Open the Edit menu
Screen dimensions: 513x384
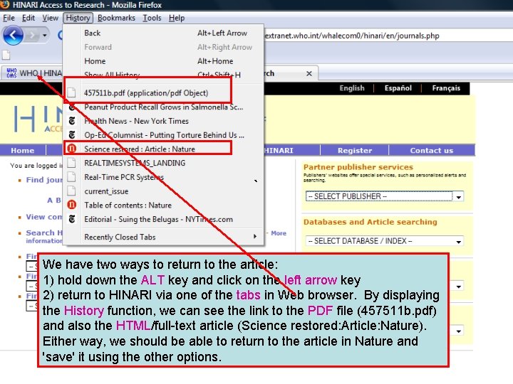tap(28, 18)
